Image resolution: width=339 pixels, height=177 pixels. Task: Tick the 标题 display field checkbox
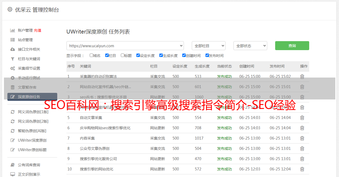[122, 55]
